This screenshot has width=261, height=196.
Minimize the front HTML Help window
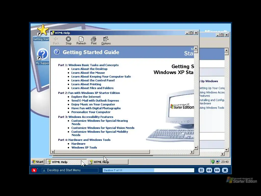pyautogui.click(x=187, y=33)
